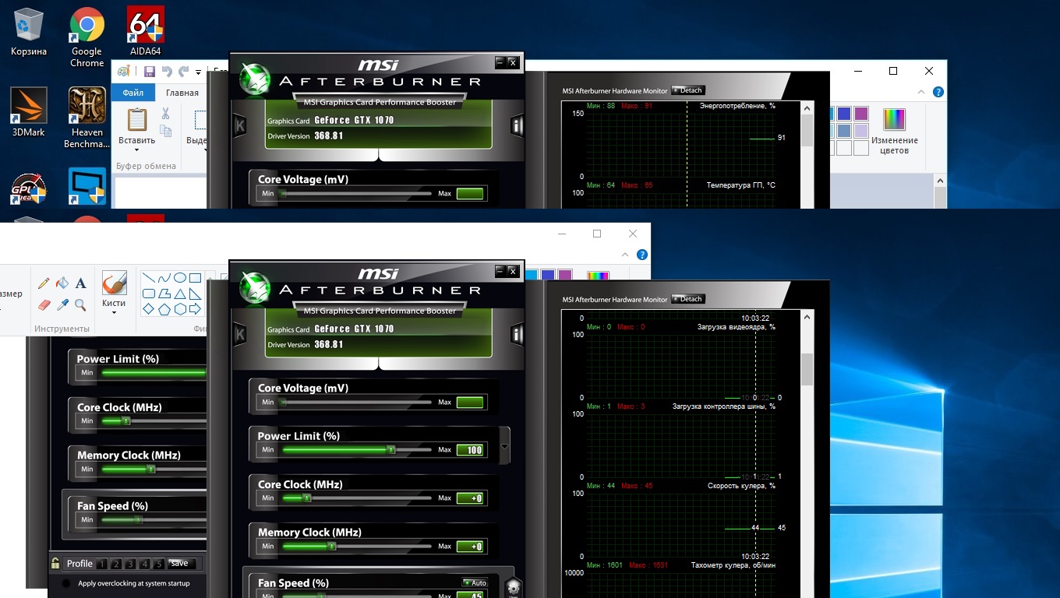Click Detach above the Загрузка видеоядра graph
The height and width of the screenshot is (598, 1060).
tap(687, 299)
